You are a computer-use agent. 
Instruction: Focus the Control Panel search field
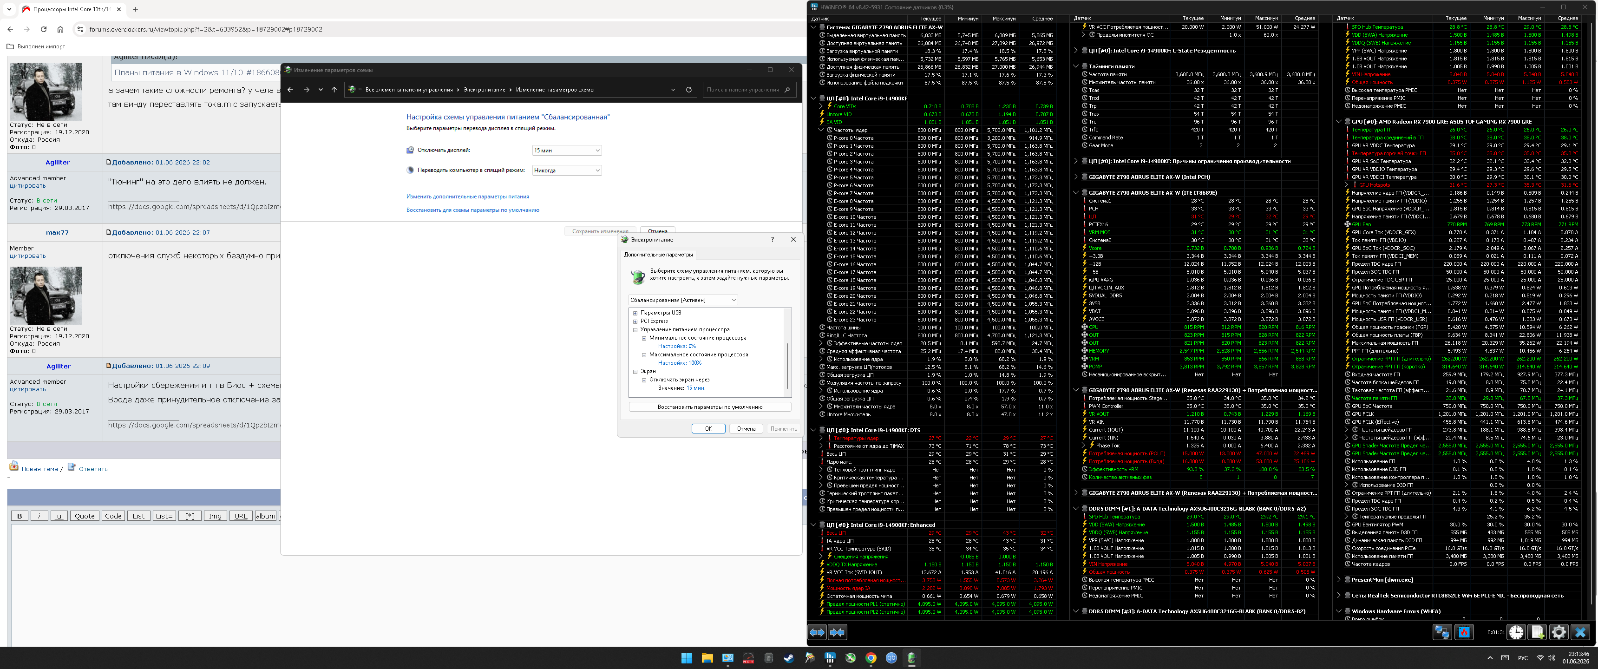tap(749, 89)
